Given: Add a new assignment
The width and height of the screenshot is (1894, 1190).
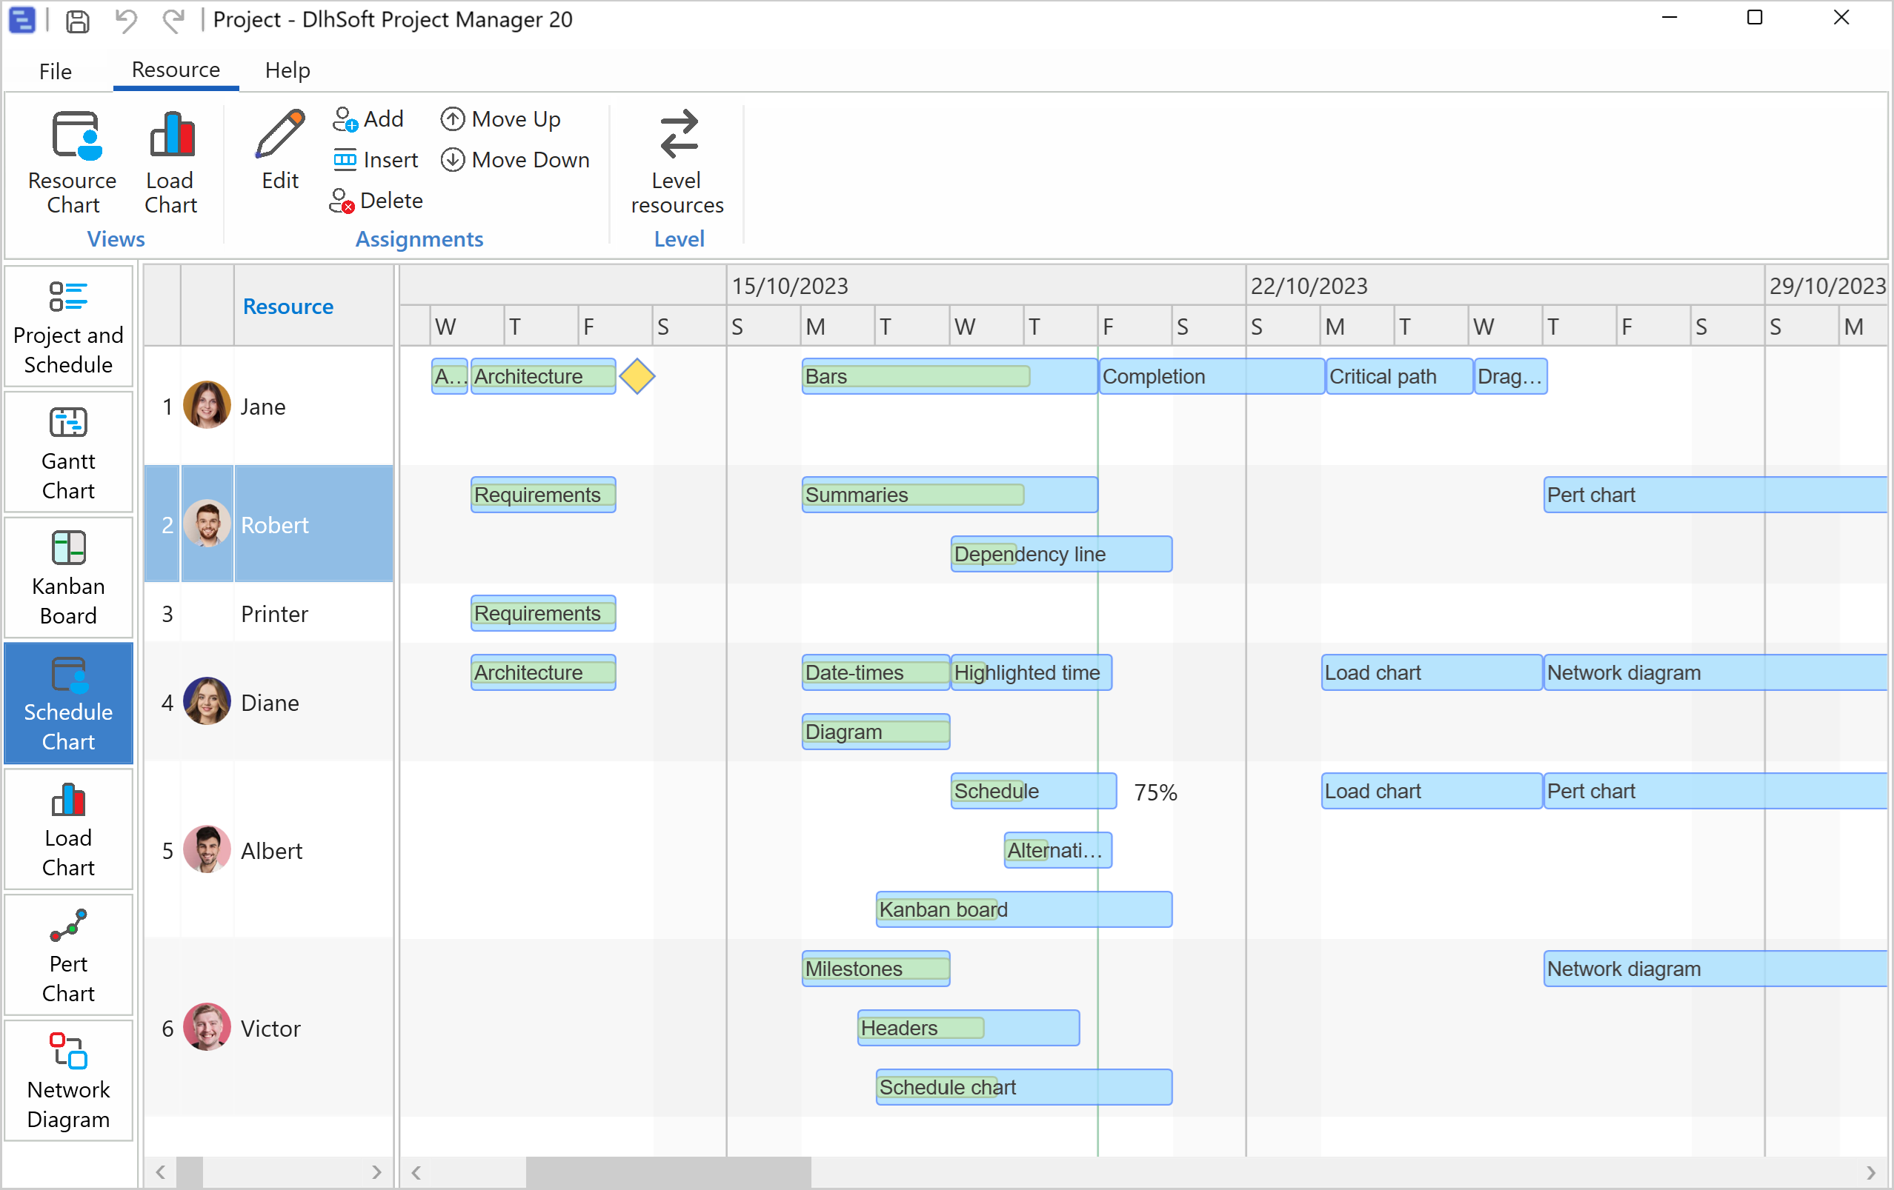Looking at the screenshot, I should pyautogui.click(x=368, y=118).
